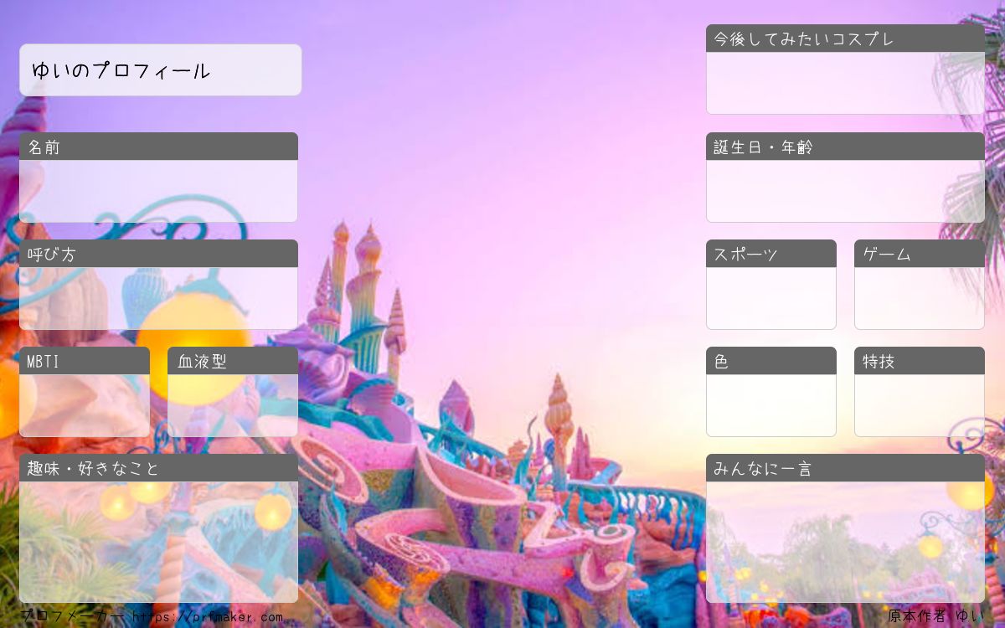Click the blank box under 血液型
Image resolution: width=1005 pixels, height=628 pixels.
(x=233, y=405)
